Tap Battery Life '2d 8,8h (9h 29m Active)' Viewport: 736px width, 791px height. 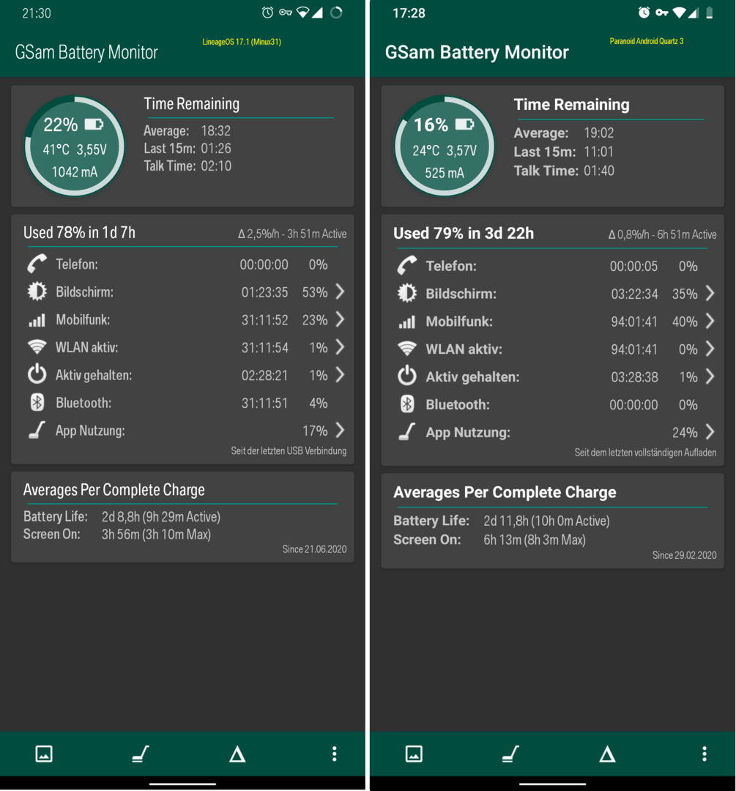(161, 516)
